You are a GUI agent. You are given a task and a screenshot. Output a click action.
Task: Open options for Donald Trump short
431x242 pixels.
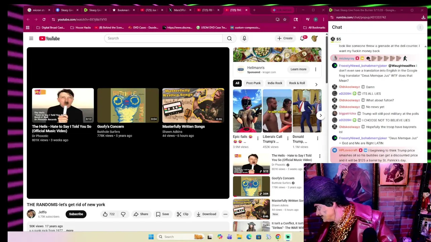pyautogui.click(x=318, y=138)
